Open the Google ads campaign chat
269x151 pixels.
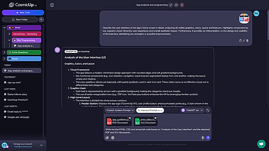click(x=16, y=117)
